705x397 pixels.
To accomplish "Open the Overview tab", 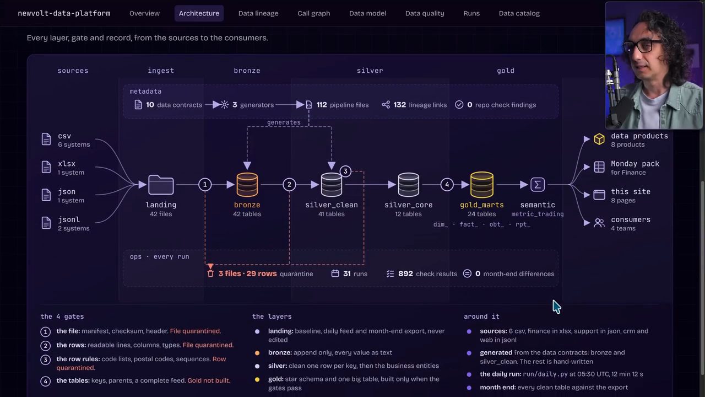I will click(144, 13).
